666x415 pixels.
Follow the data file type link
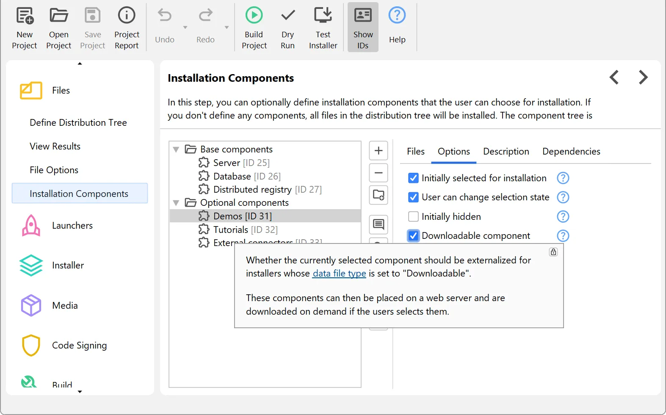(x=339, y=274)
